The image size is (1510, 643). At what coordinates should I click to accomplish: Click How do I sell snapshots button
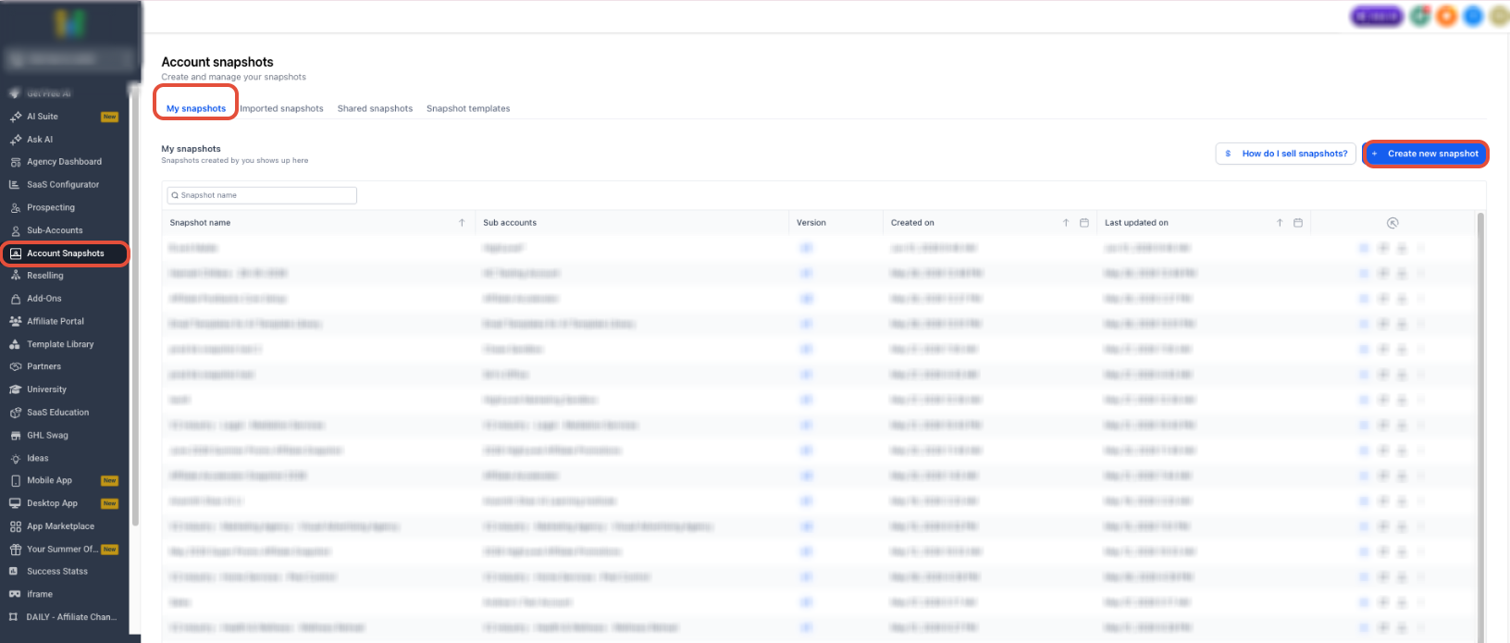pos(1286,154)
